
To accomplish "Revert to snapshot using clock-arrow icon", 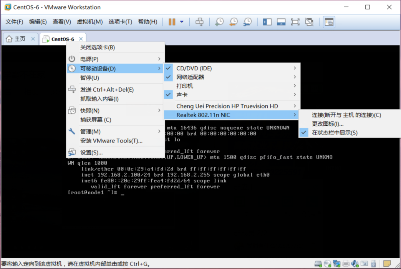I will click(233, 22).
